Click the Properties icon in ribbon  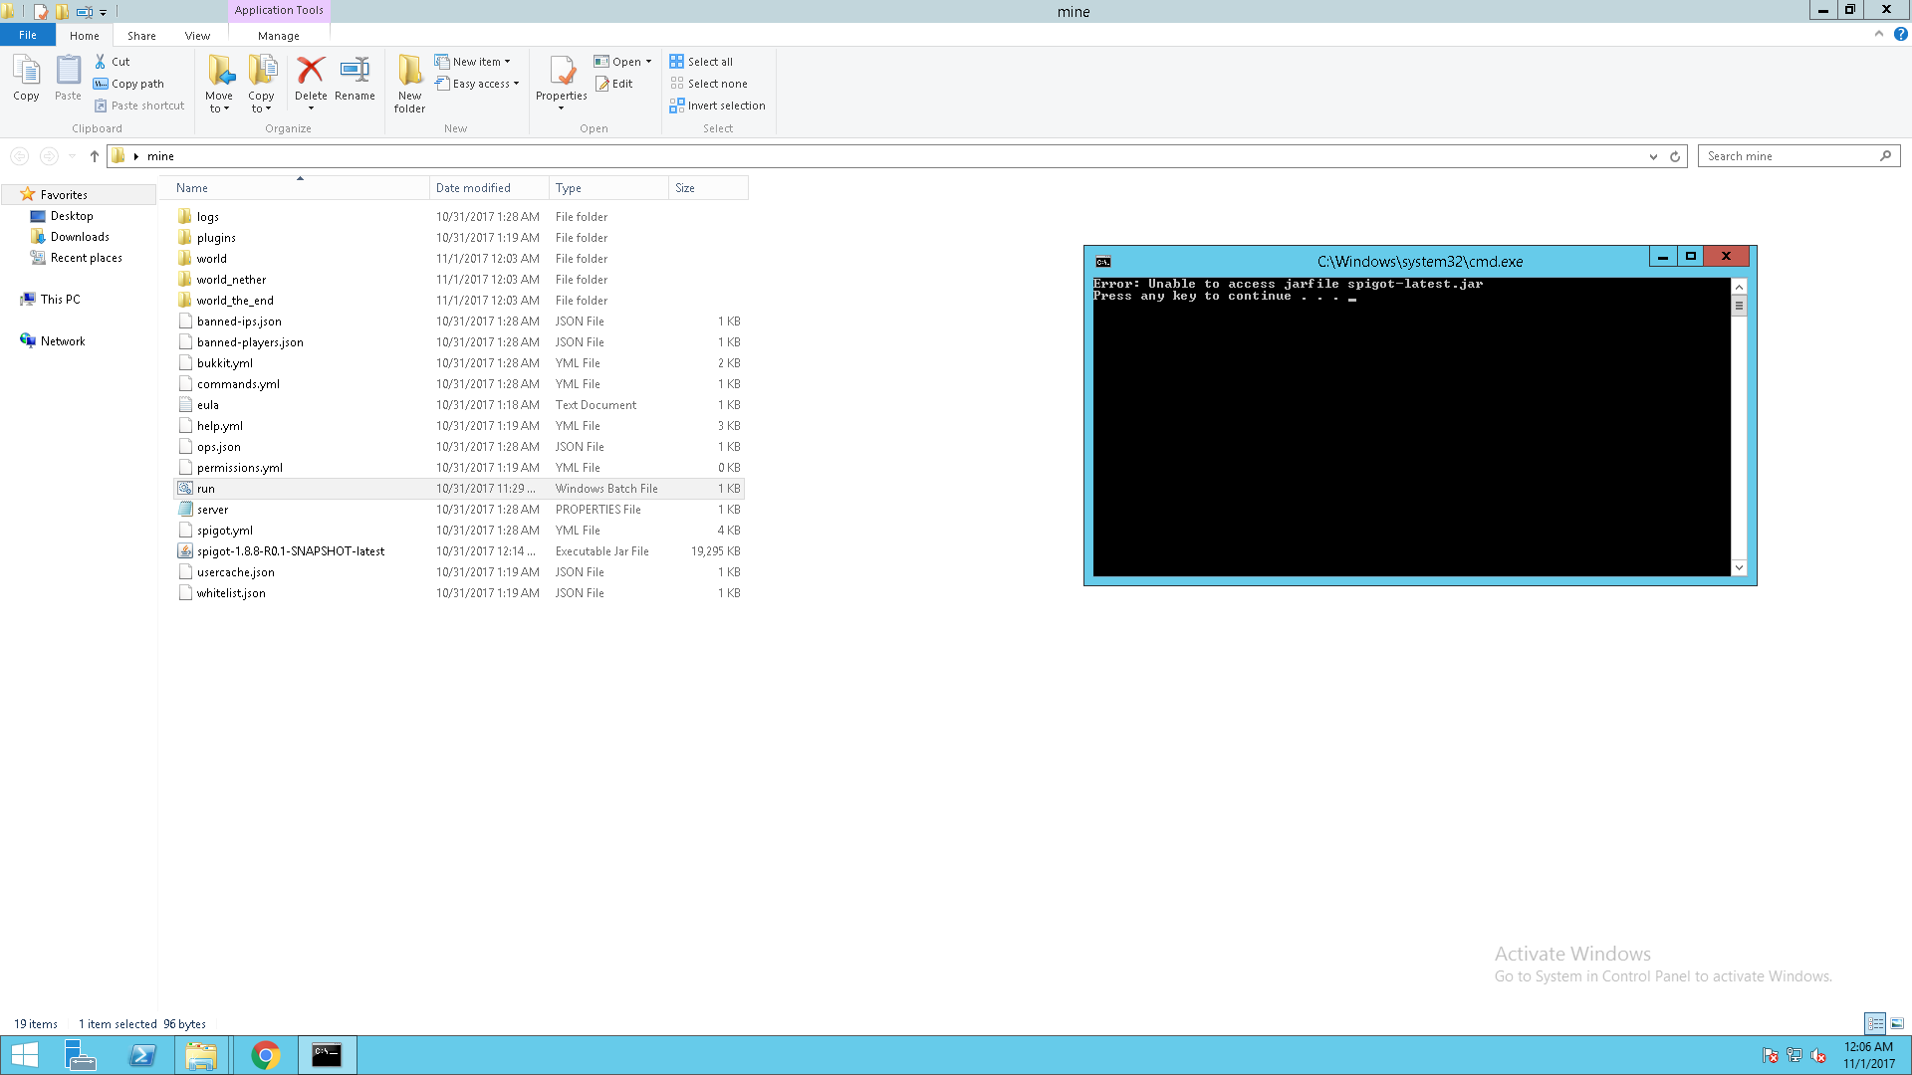coord(562,72)
